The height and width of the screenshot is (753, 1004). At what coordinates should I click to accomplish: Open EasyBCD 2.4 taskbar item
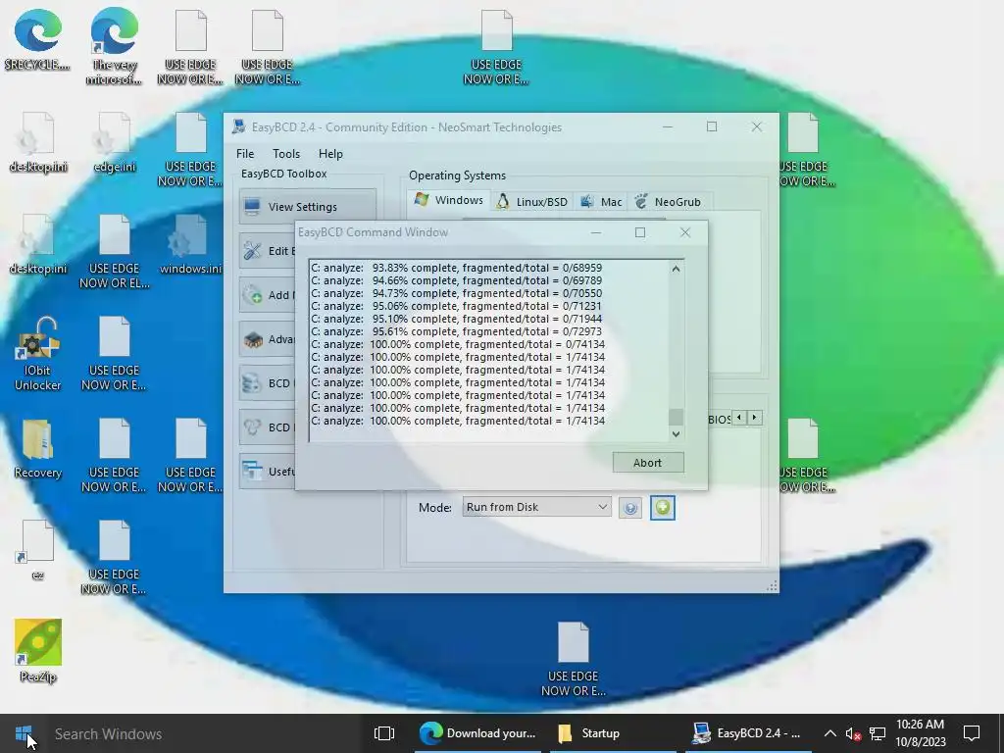(746, 733)
